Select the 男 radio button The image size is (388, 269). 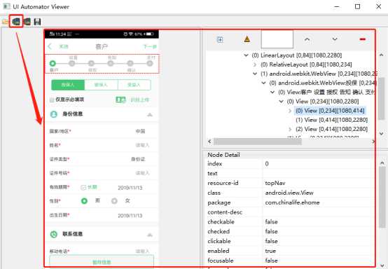click(x=84, y=201)
